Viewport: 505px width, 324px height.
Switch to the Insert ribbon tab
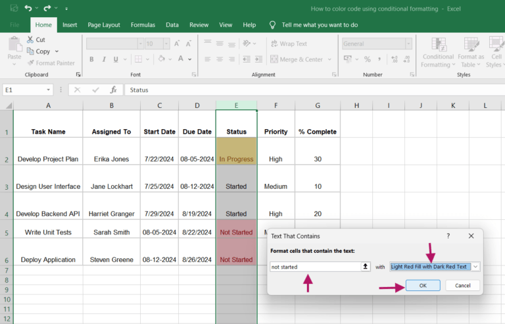click(x=69, y=24)
